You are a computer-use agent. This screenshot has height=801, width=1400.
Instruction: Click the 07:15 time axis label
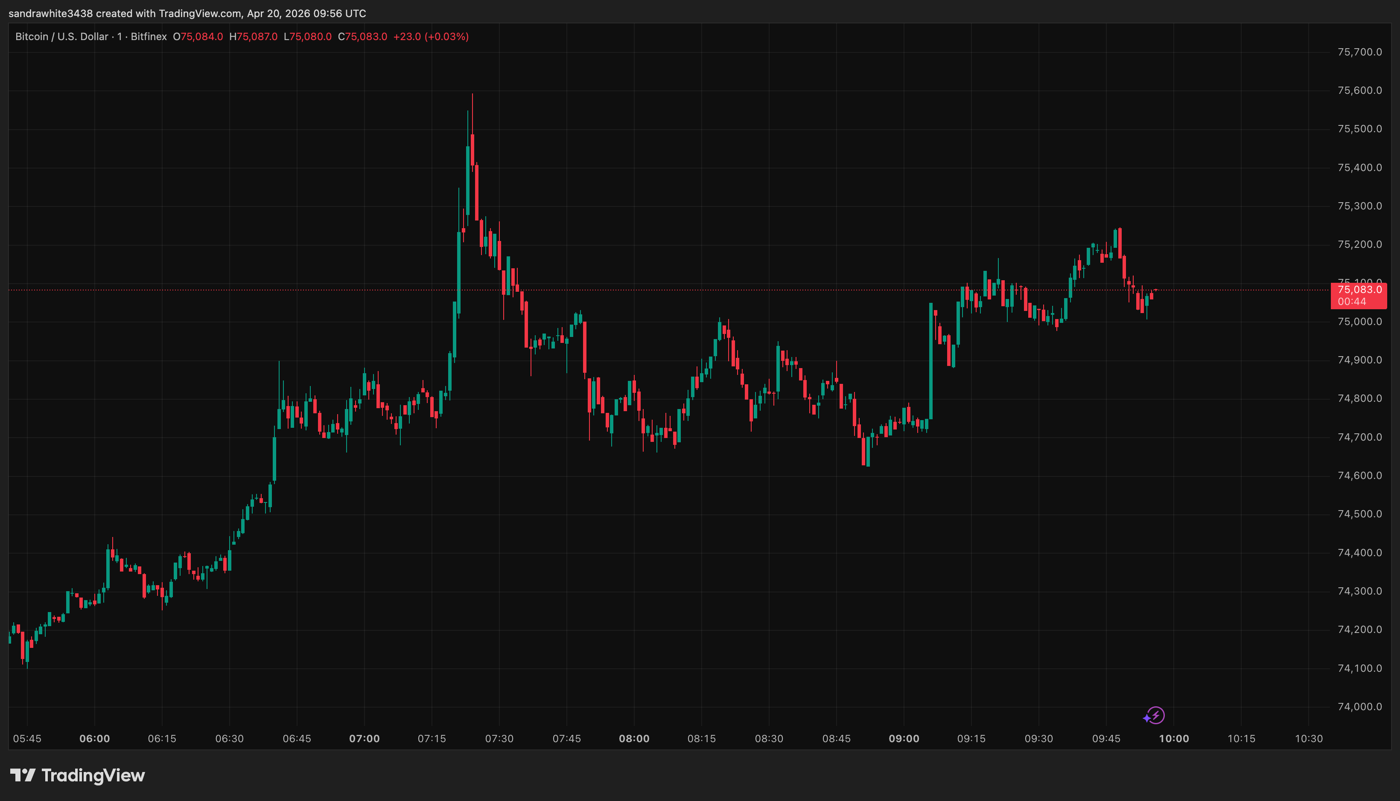432,739
